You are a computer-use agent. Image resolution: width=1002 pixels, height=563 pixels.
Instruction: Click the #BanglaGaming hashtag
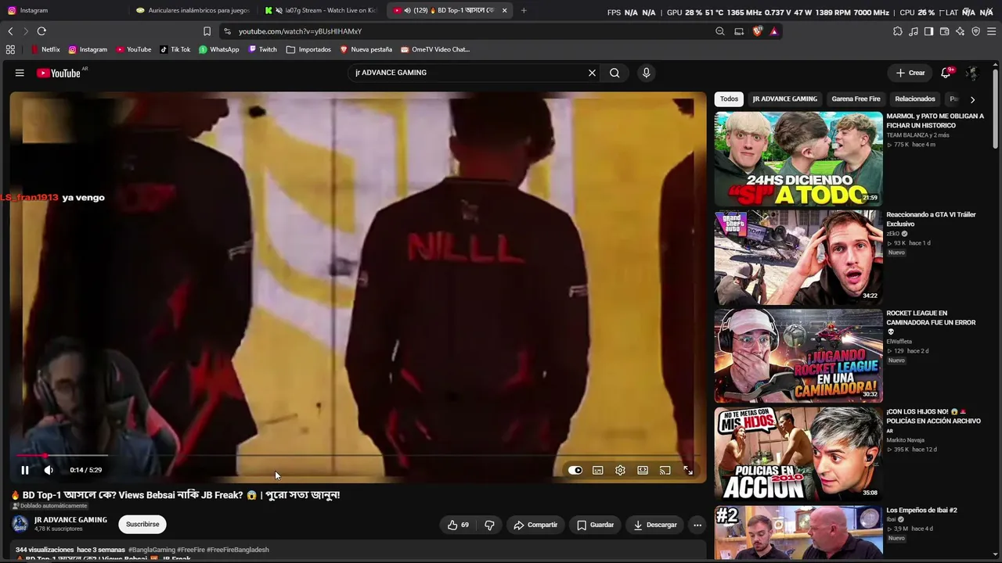152,550
